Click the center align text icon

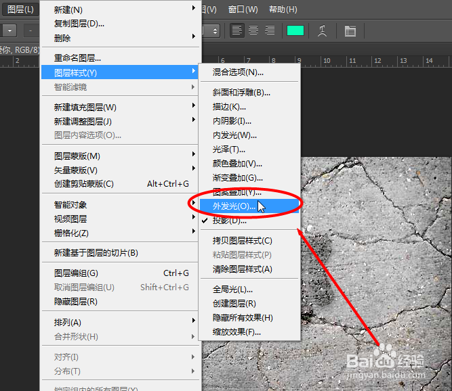tap(253, 30)
